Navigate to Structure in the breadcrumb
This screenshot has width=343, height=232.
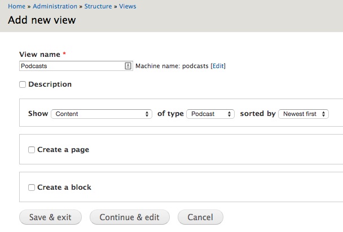click(99, 7)
